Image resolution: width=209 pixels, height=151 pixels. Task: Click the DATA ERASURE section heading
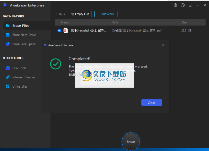(x=14, y=16)
